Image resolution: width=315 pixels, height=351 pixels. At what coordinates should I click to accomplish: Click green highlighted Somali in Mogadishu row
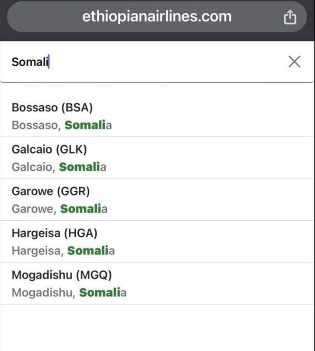[x=99, y=293]
